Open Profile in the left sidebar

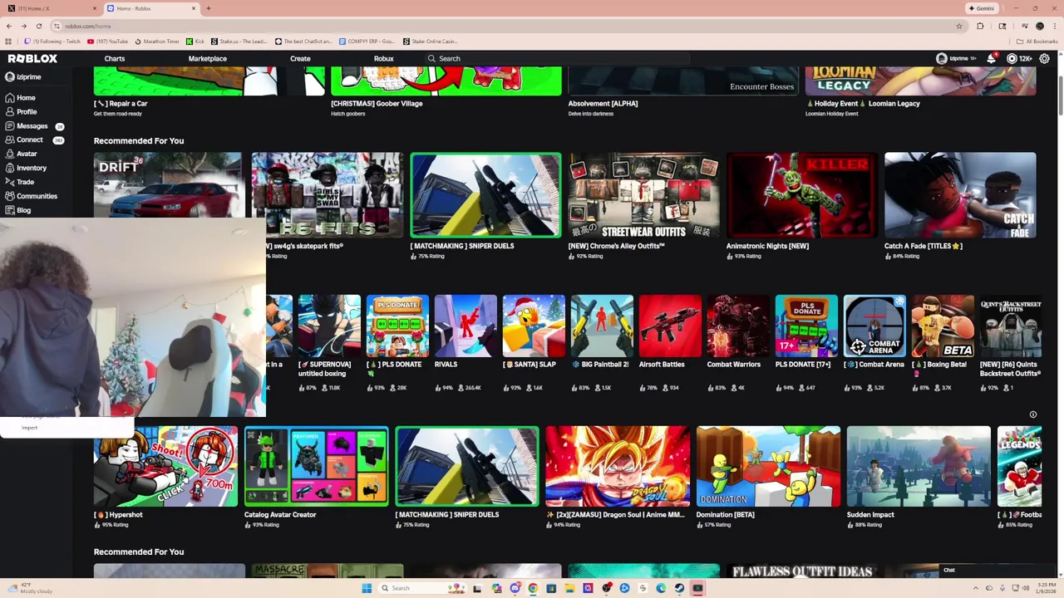point(21,111)
